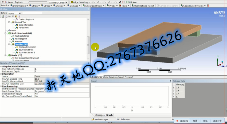
Task: Click the 退出分享 exit sharing button
Action: (x=219, y=121)
